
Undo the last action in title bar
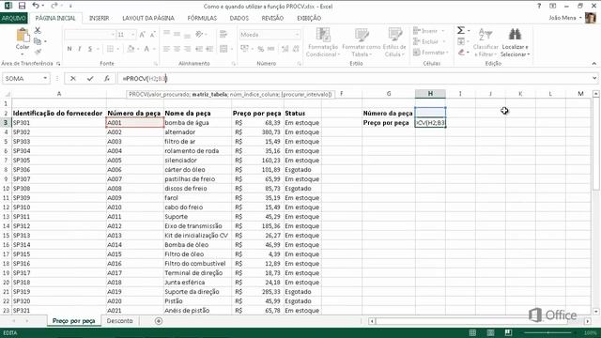(x=36, y=6)
